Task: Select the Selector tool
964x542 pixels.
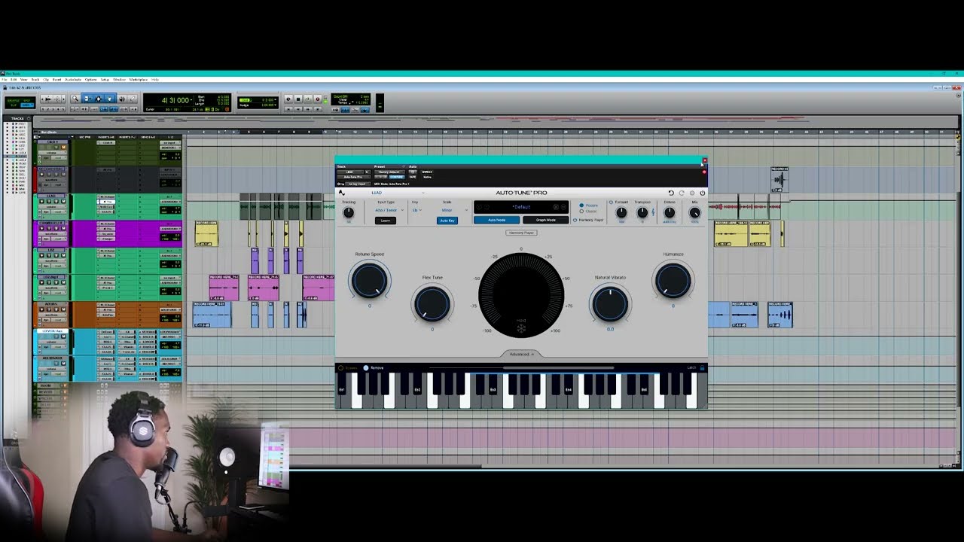Action: pyautogui.click(x=99, y=99)
